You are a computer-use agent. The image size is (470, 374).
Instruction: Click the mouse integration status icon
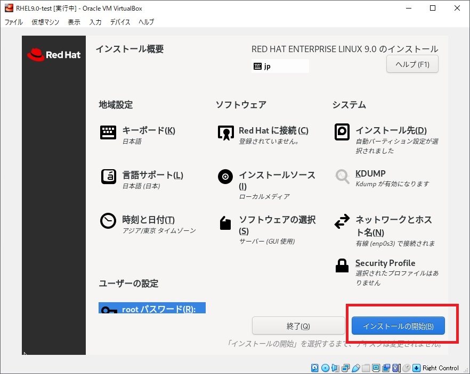[x=407, y=368]
